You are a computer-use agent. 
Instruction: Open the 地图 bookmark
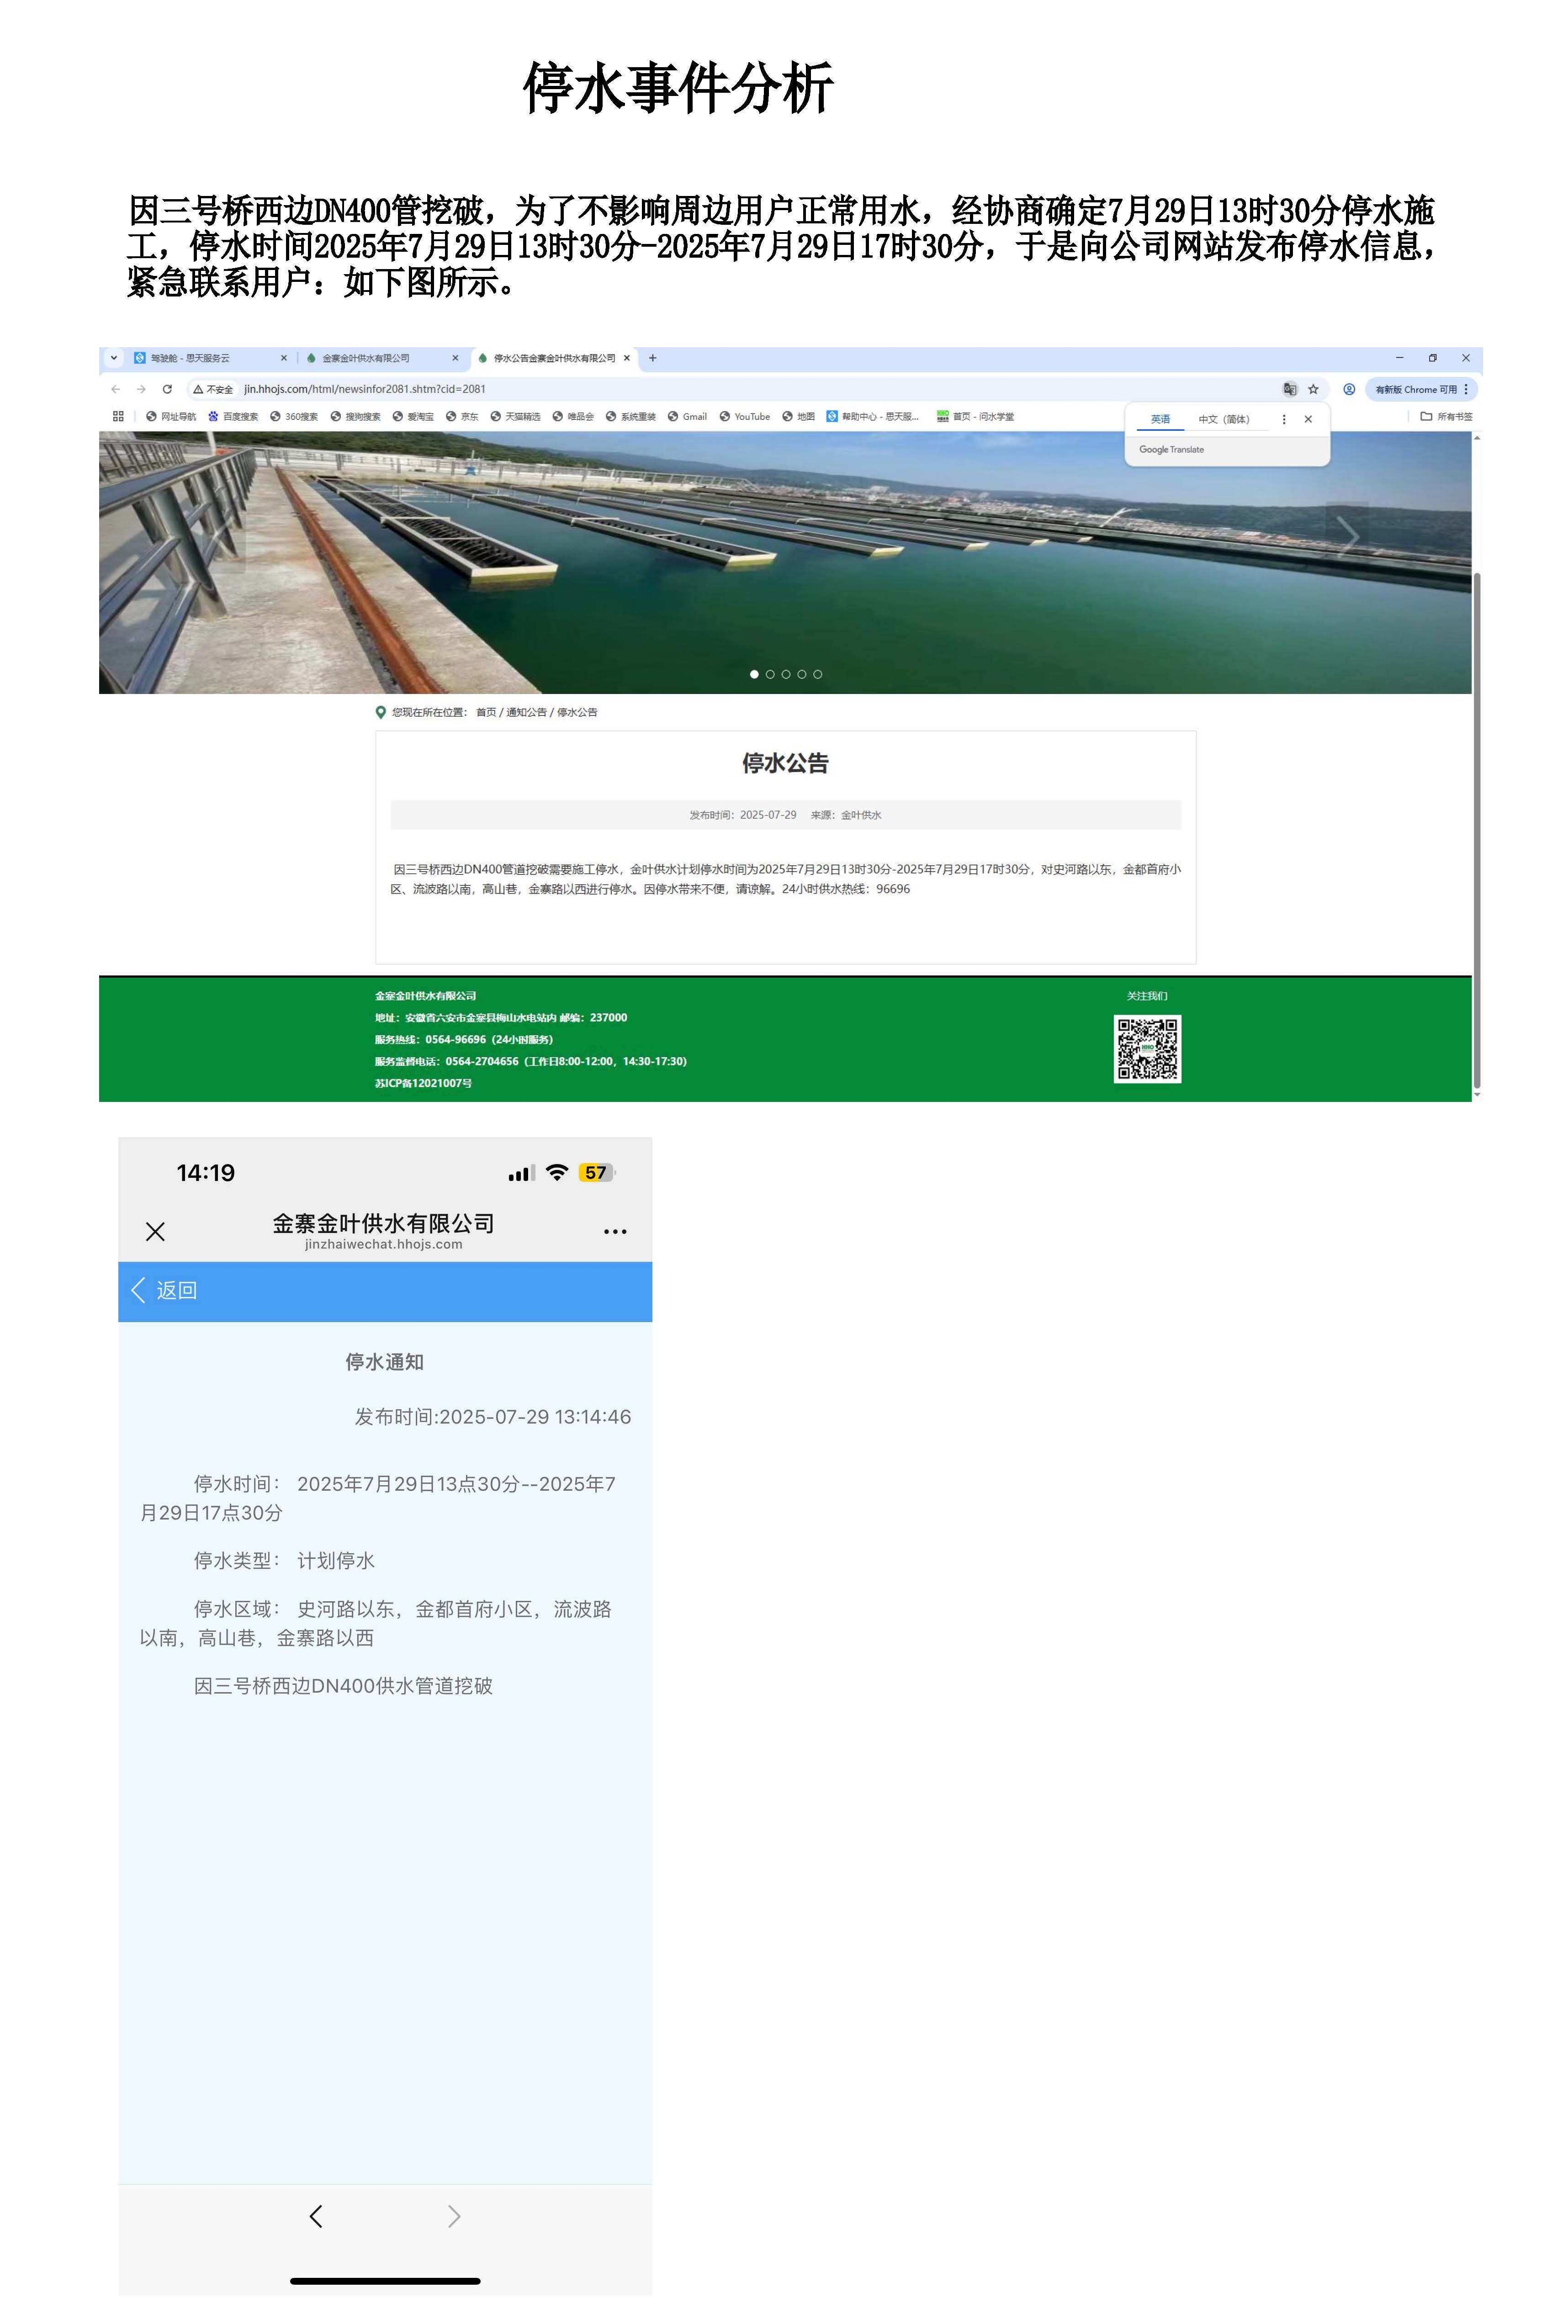(798, 417)
